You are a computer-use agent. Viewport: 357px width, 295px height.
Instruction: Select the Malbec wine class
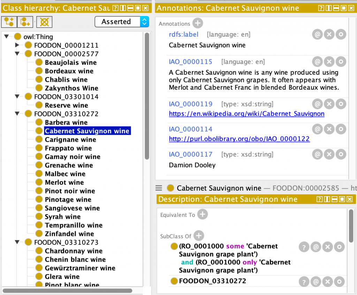click(65, 174)
